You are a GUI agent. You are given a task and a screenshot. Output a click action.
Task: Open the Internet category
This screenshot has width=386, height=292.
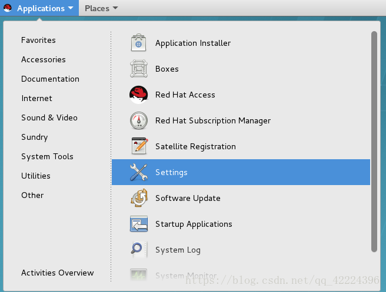pos(36,99)
